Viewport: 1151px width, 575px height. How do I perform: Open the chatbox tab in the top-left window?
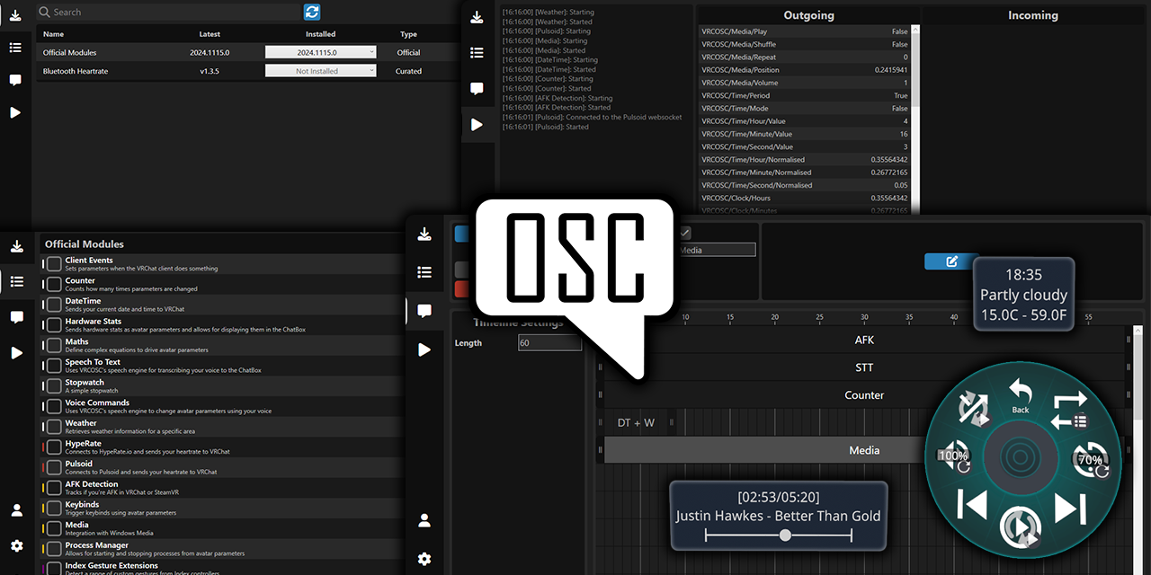15,80
